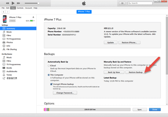Click the iPhone device thumbnail
The image size is (168, 117).
point(5,19)
